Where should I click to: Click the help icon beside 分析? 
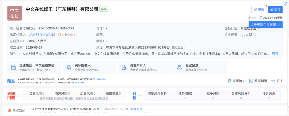tap(140, 96)
